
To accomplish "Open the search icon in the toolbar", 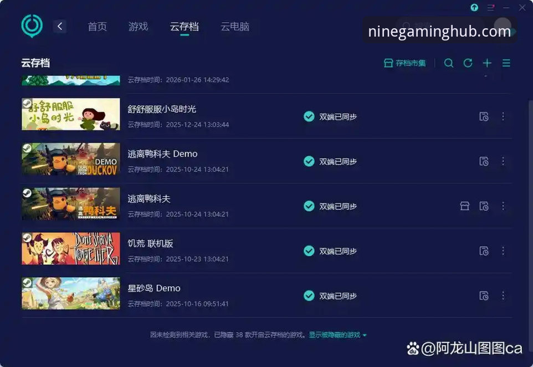I will click(x=449, y=63).
